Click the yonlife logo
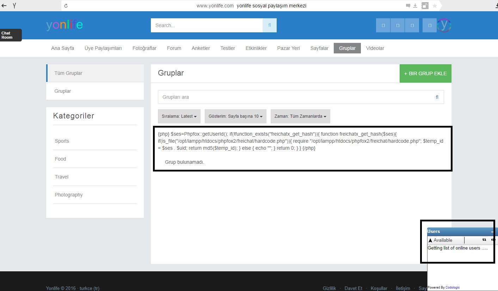The width and height of the screenshot is (498, 291). tap(64, 25)
